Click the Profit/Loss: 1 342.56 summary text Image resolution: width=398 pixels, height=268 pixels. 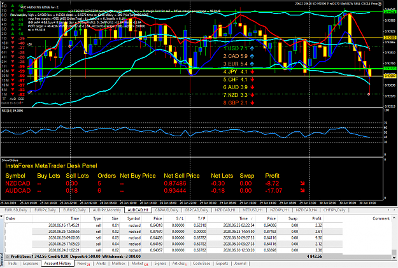point(29,257)
